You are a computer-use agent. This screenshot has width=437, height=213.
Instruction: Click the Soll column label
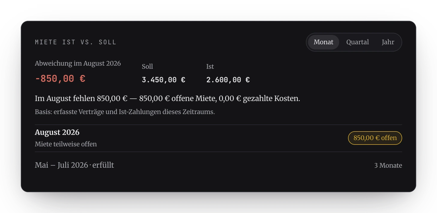coord(147,66)
